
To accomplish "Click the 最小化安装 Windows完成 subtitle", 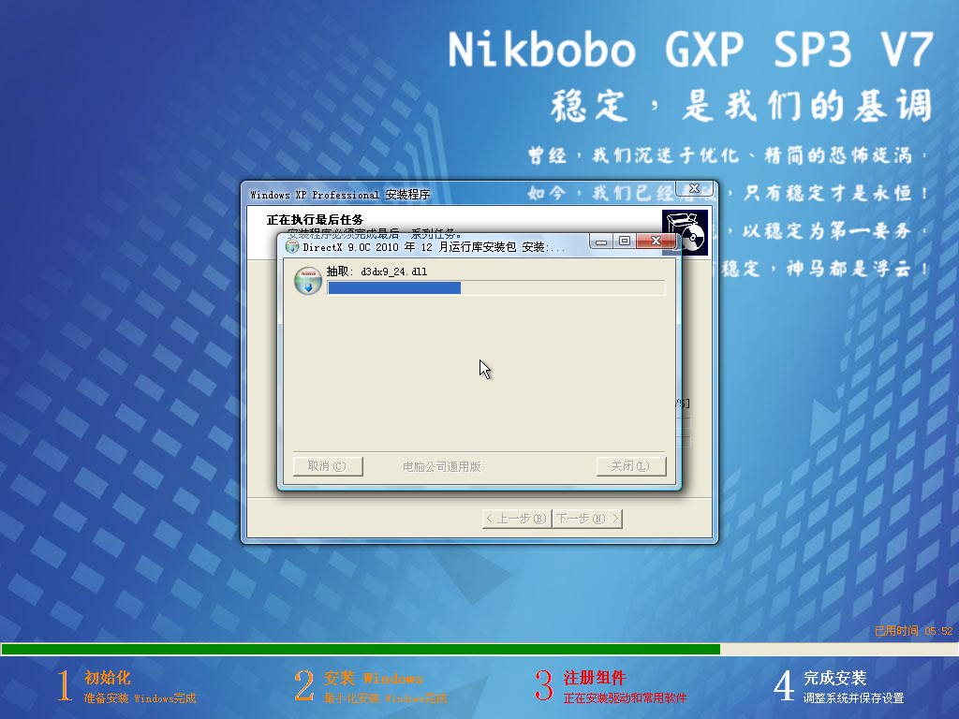I will pyautogui.click(x=385, y=698).
